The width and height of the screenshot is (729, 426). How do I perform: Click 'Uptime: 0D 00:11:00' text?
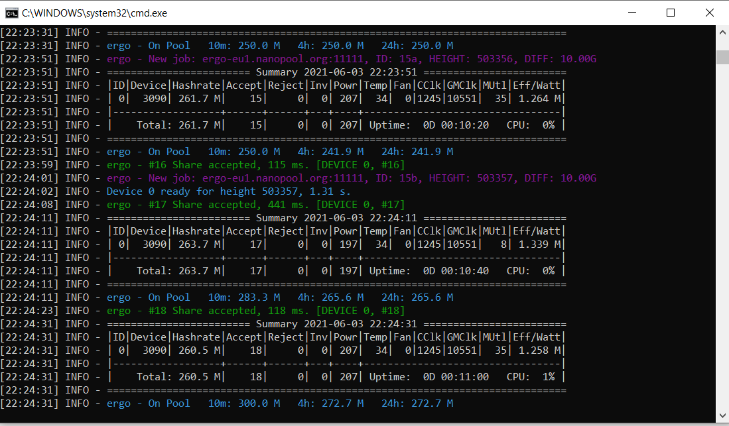click(x=429, y=377)
